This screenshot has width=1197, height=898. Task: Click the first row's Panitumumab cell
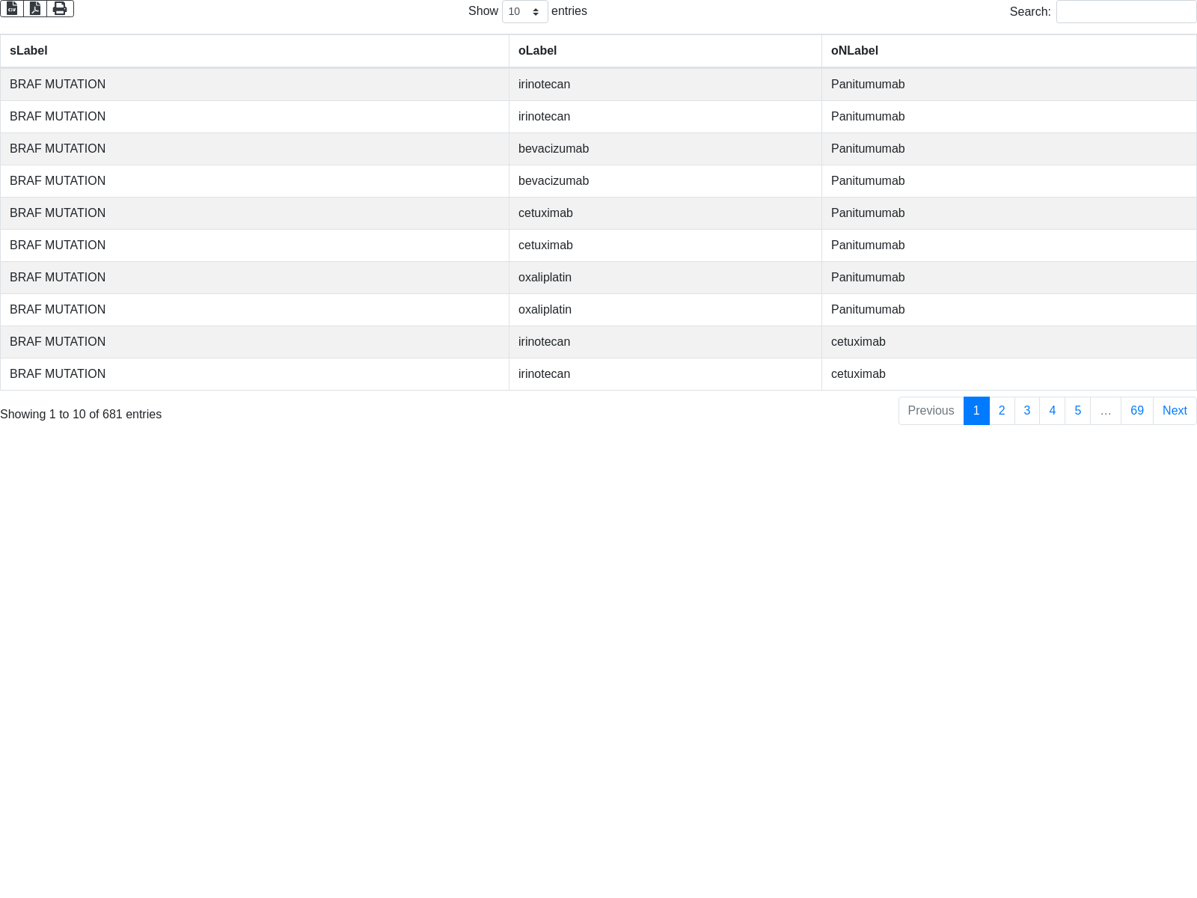(868, 85)
